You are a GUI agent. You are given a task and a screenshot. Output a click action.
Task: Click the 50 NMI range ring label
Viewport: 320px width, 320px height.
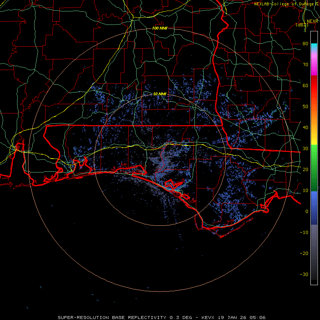160,94
